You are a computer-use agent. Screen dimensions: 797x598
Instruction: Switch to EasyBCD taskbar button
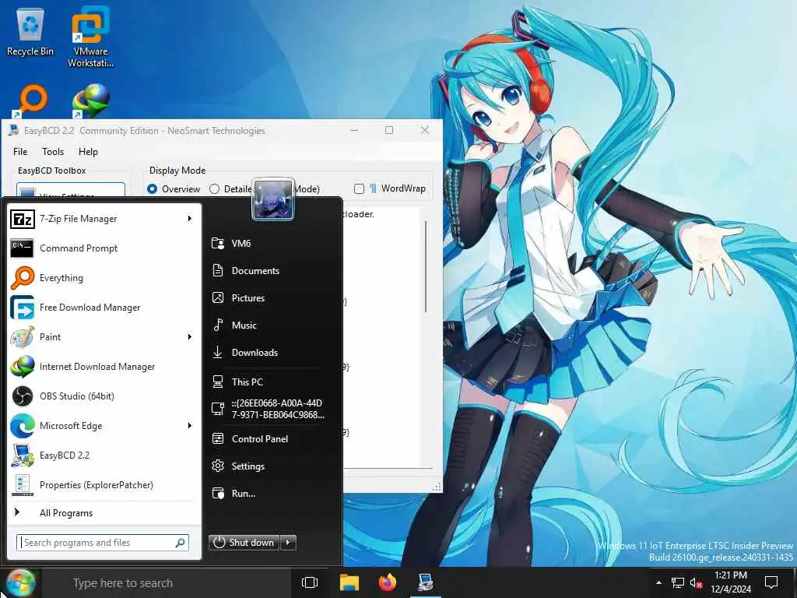426,582
